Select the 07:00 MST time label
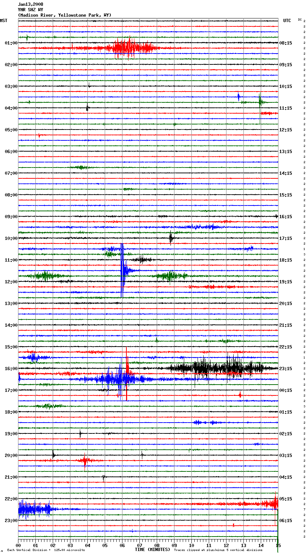The height and width of the screenshot is (555, 307). (x=11, y=173)
